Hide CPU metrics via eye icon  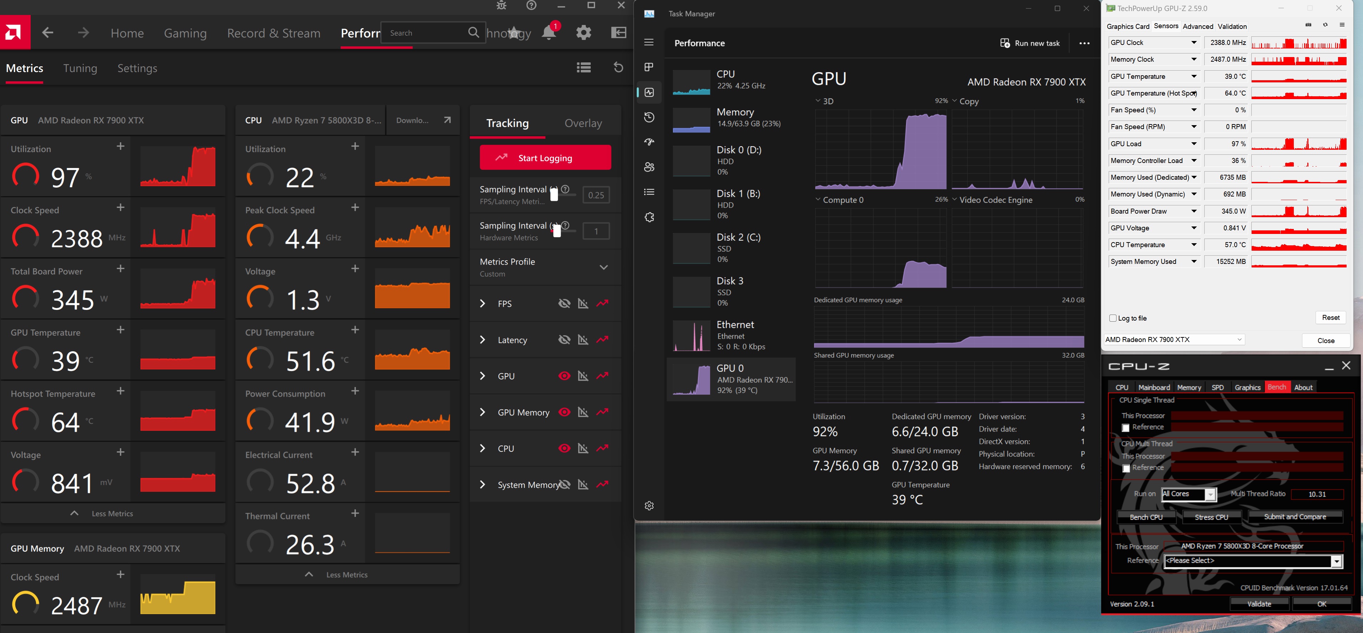click(x=565, y=448)
